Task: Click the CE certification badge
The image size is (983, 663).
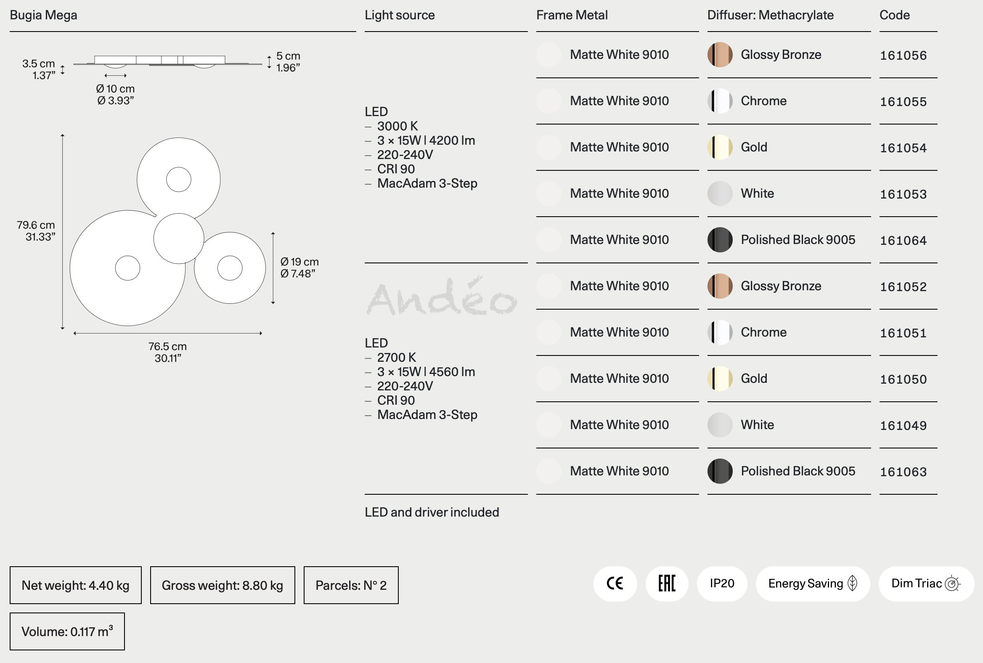Action: tap(615, 583)
